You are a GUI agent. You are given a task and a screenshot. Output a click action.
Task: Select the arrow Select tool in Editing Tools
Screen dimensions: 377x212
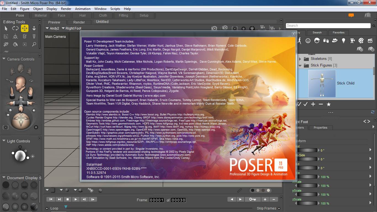pos(6,28)
